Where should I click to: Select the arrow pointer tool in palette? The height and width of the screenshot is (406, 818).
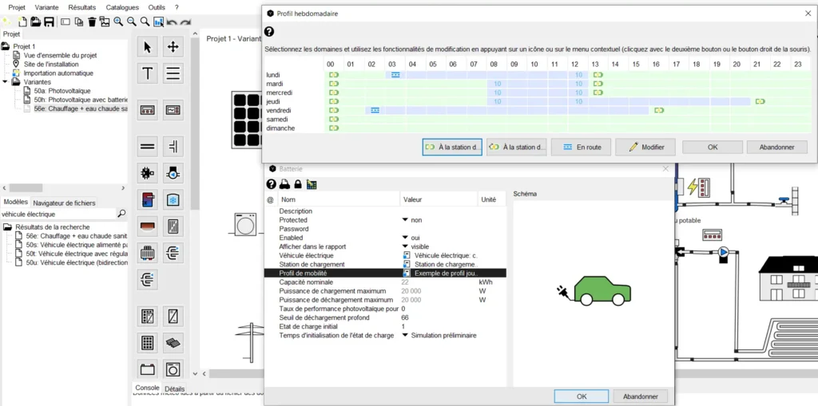147,47
